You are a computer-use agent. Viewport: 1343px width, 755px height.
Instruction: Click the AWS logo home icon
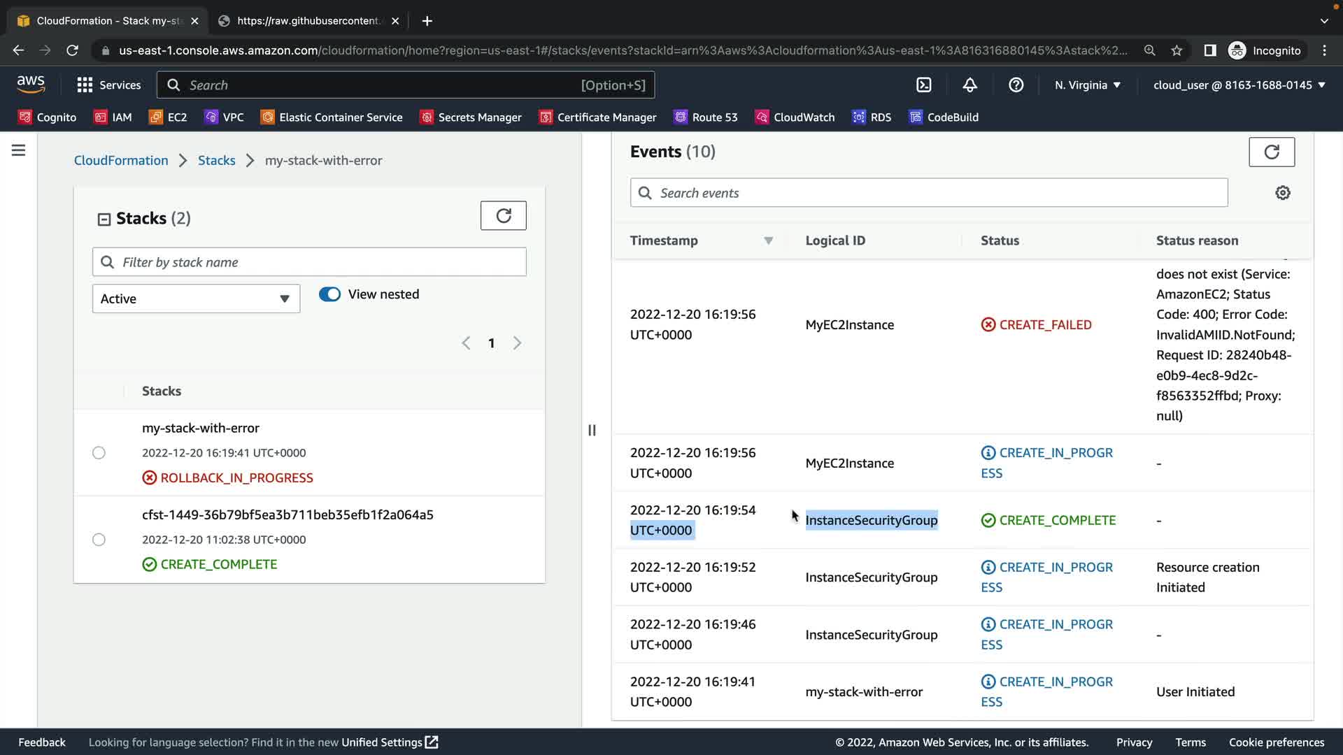pyautogui.click(x=31, y=85)
